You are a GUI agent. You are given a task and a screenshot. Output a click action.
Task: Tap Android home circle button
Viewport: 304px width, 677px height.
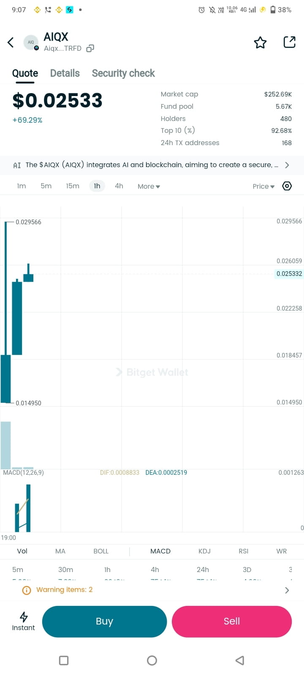point(152,660)
